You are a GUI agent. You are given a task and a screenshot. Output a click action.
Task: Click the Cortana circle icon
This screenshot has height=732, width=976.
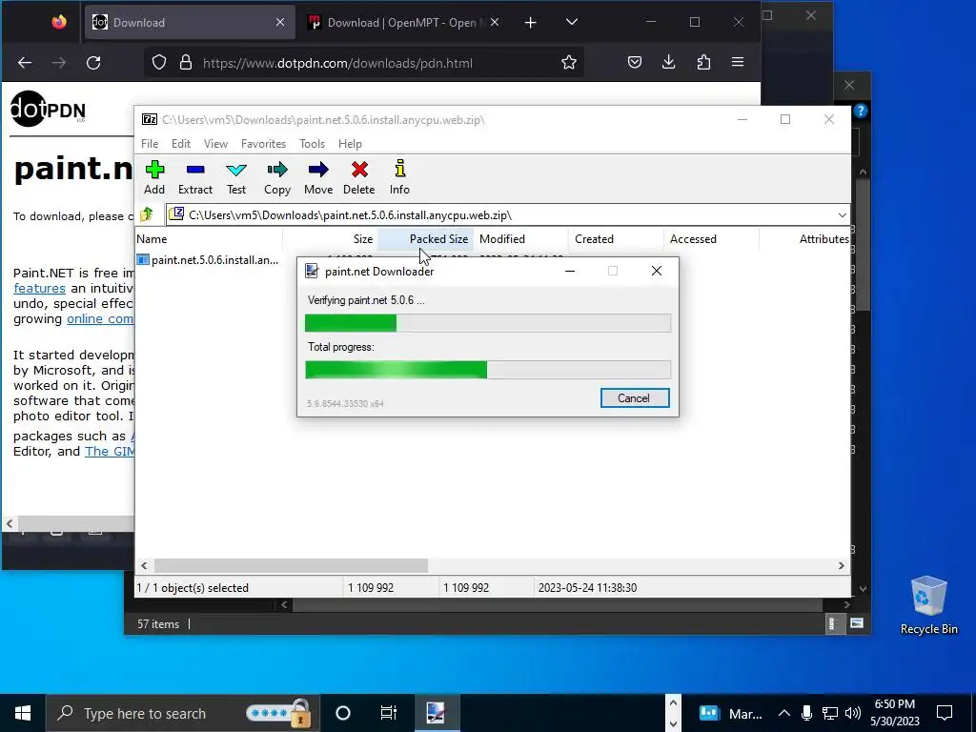(x=343, y=713)
